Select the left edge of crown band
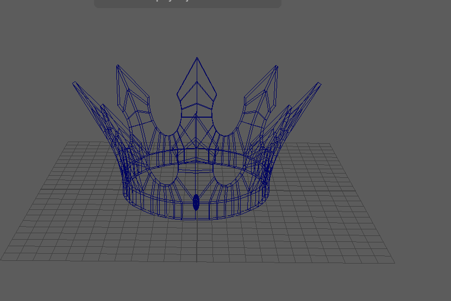Image resolution: width=451 pixels, height=301 pixels. [x=124, y=190]
